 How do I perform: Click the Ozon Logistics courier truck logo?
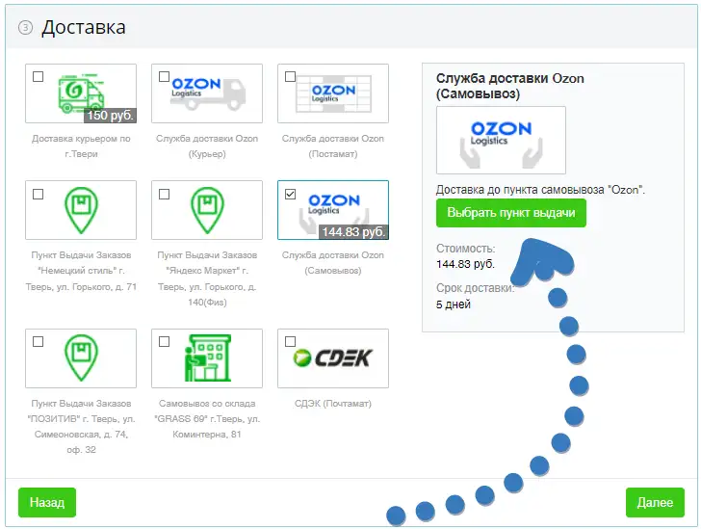point(207,93)
